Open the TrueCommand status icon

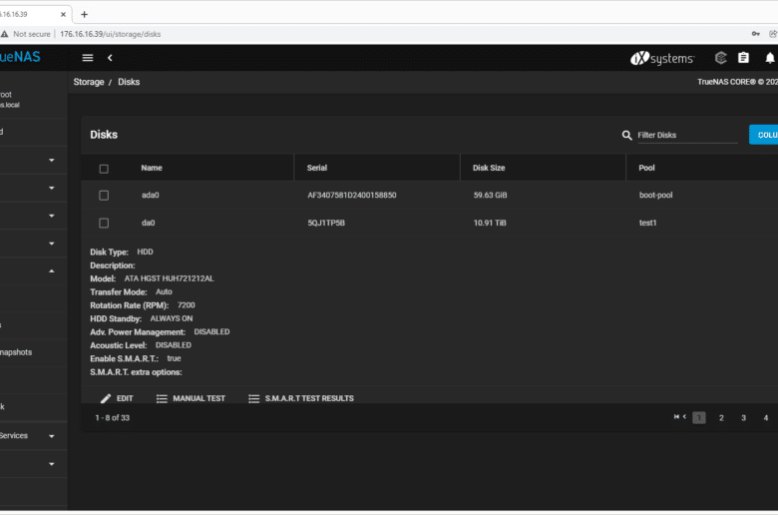[720, 58]
